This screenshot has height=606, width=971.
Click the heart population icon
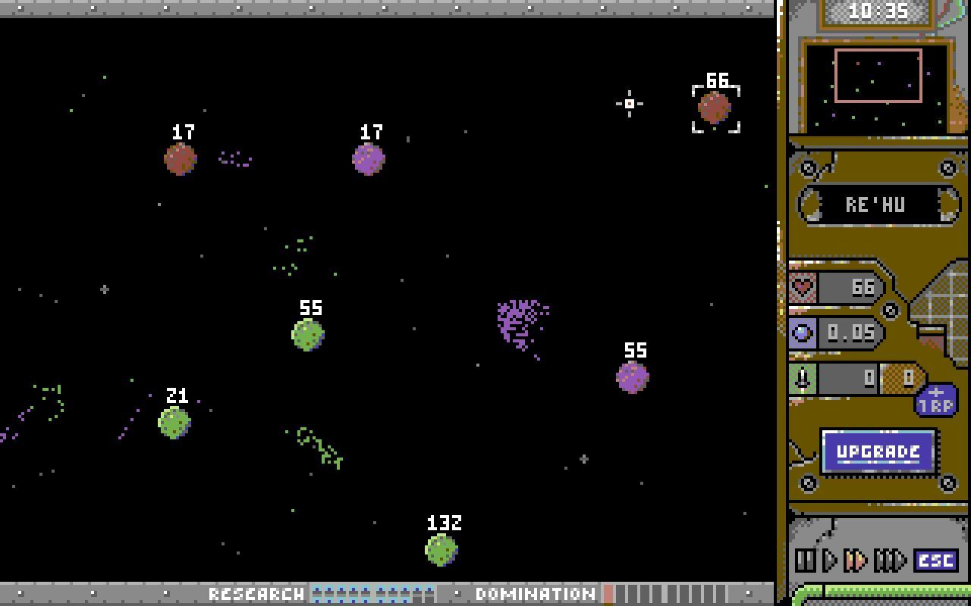[803, 288]
